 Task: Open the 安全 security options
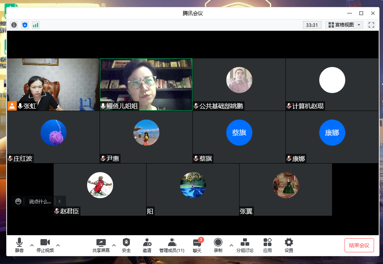tap(126, 245)
